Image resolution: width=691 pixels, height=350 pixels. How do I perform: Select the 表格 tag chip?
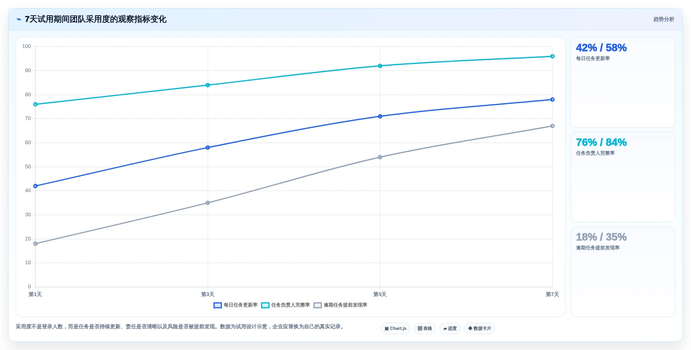tap(425, 329)
